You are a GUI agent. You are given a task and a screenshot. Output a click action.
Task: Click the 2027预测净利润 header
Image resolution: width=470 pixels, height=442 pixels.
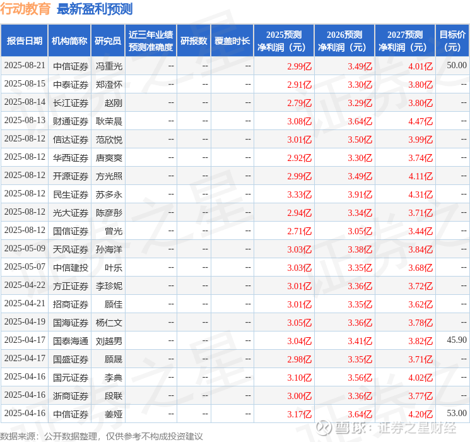point(405,41)
